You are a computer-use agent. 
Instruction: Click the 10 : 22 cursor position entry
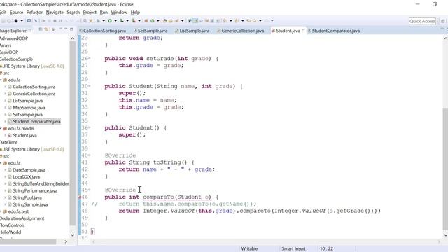[326, 249]
